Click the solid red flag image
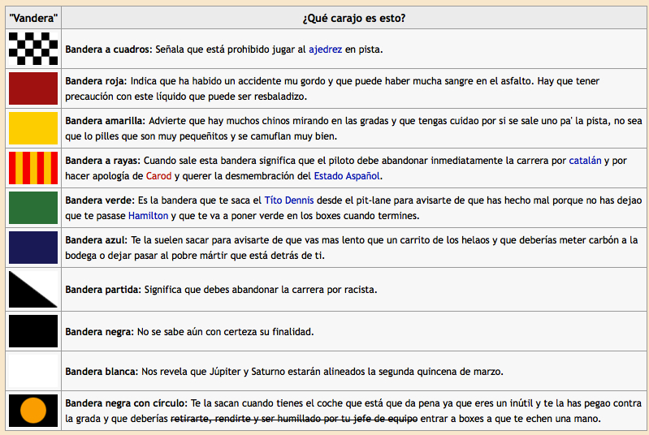 [32, 88]
